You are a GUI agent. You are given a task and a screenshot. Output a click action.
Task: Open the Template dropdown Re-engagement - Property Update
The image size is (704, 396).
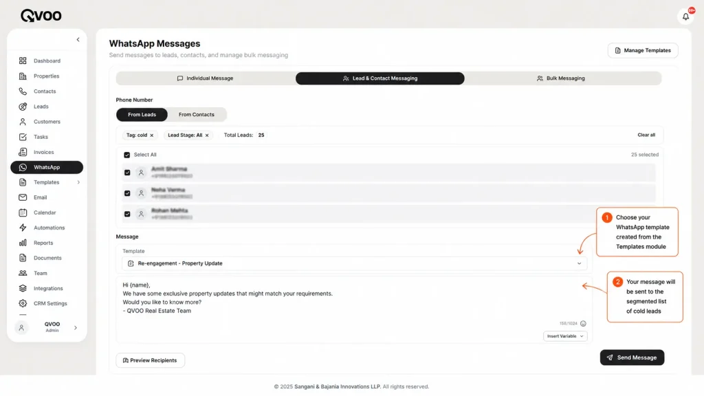(354, 263)
